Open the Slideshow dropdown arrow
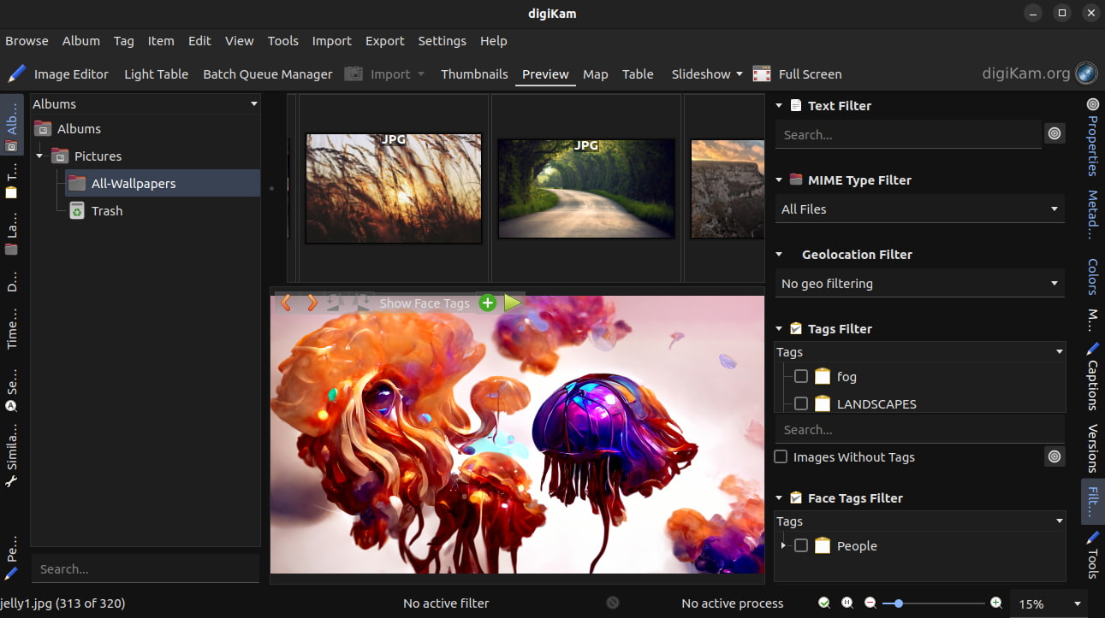The height and width of the screenshot is (618, 1105). pos(740,74)
